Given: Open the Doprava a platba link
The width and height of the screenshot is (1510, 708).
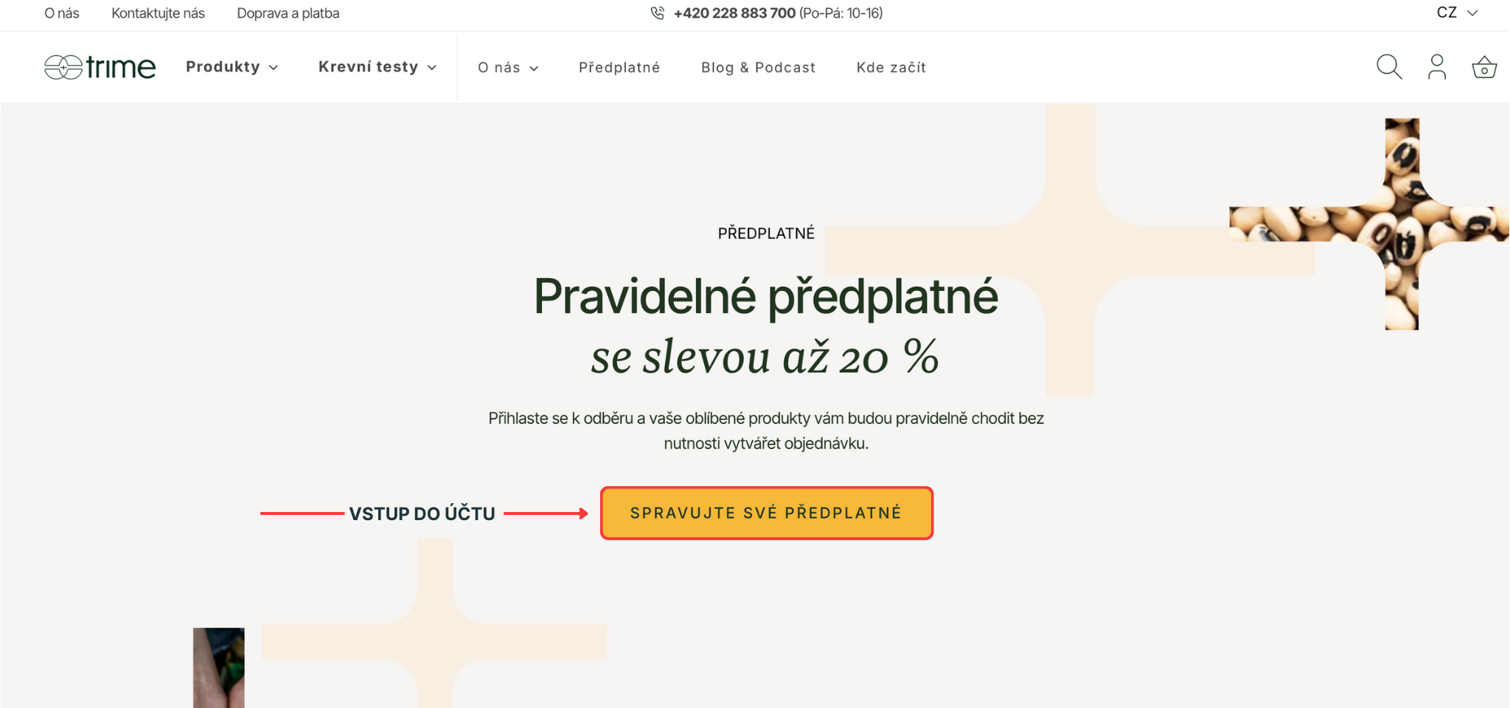Looking at the screenshot, I should 288,13.
